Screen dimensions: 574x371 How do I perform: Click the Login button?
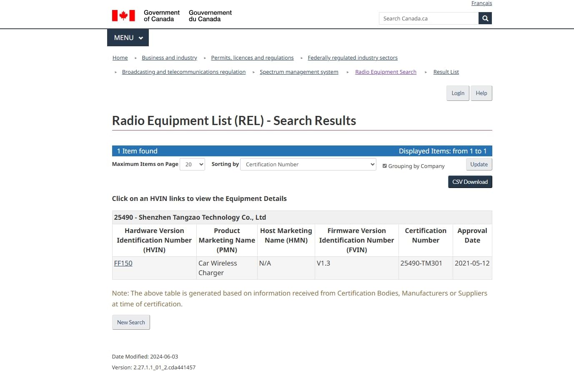tap(458, 93)
